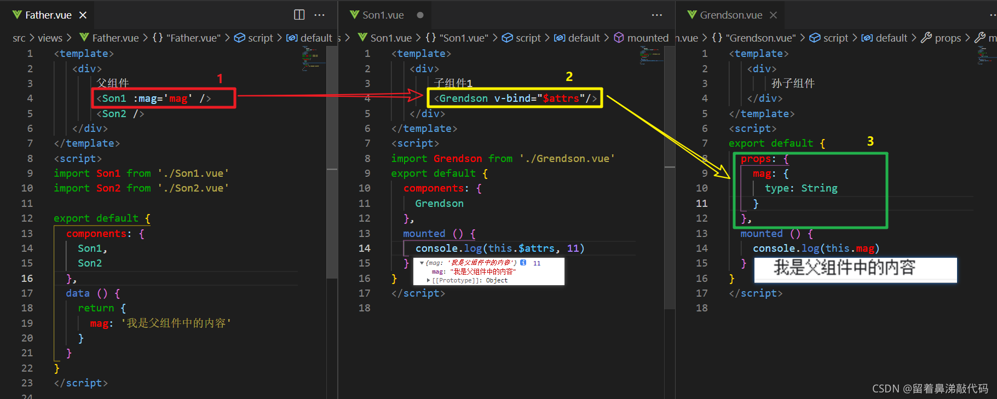Collapse the {mag: ...} object in console output

pos(422,263)
